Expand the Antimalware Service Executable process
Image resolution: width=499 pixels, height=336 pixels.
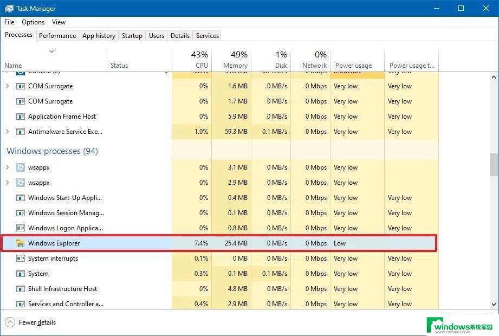[x=8, y=131]
